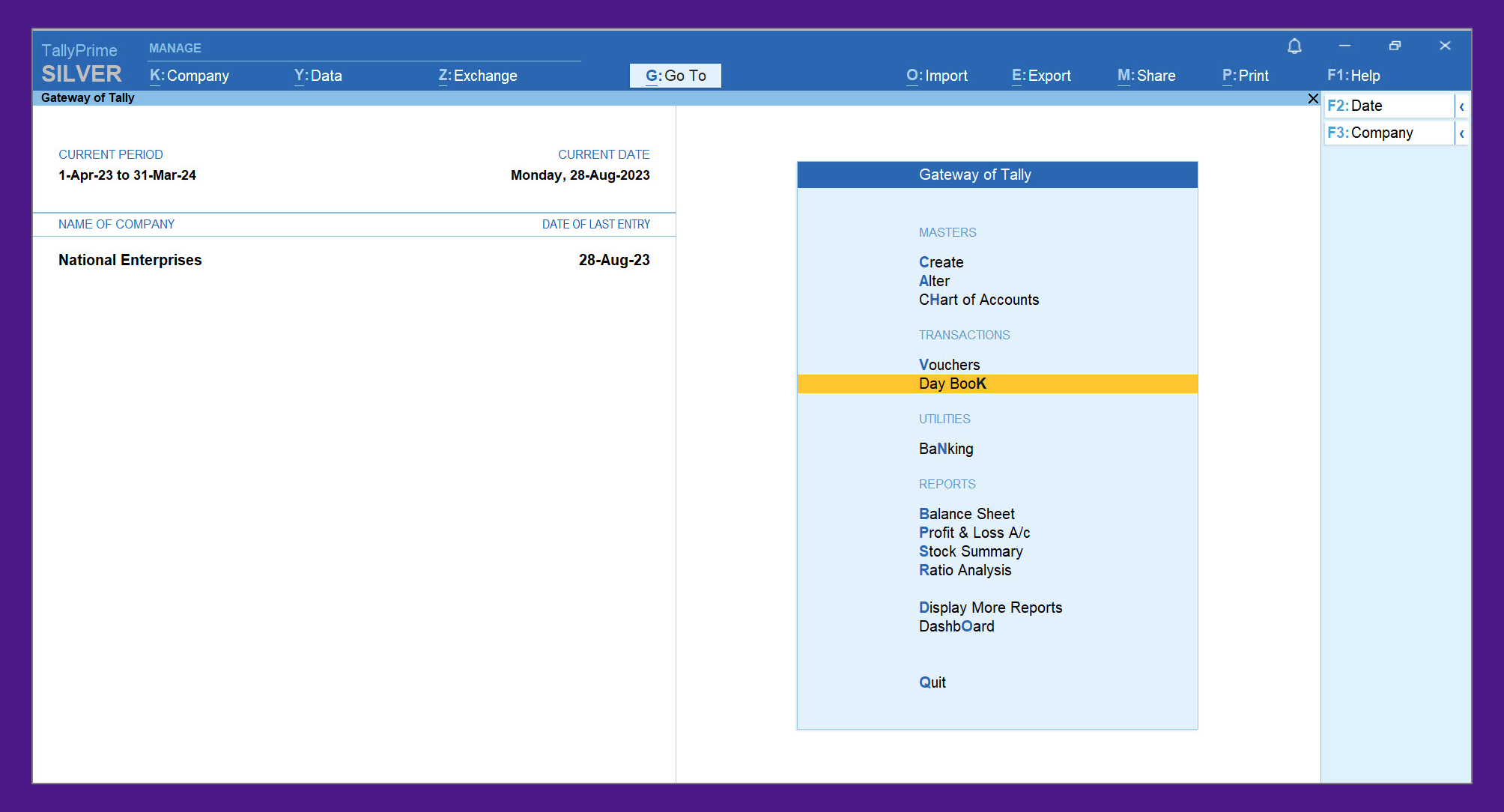
Task: Close the Gateway of Tally panel
Action: (x=1312, y=99)
